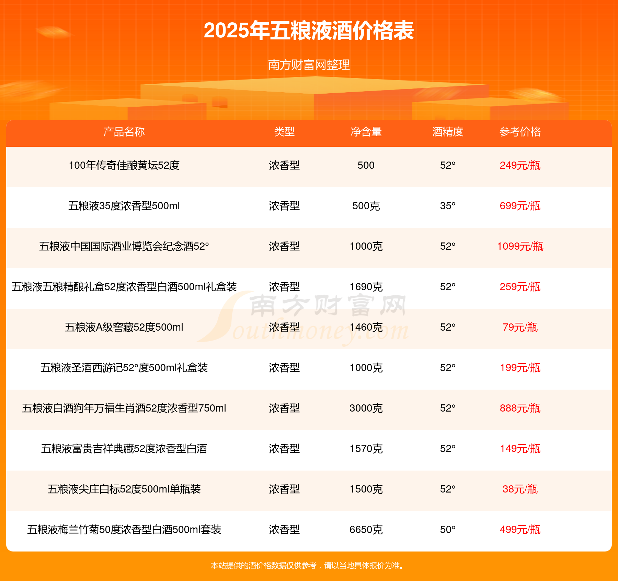The image size is (618, 581).
Task: Select the 参考价格 column header
Action: [520, 132]
